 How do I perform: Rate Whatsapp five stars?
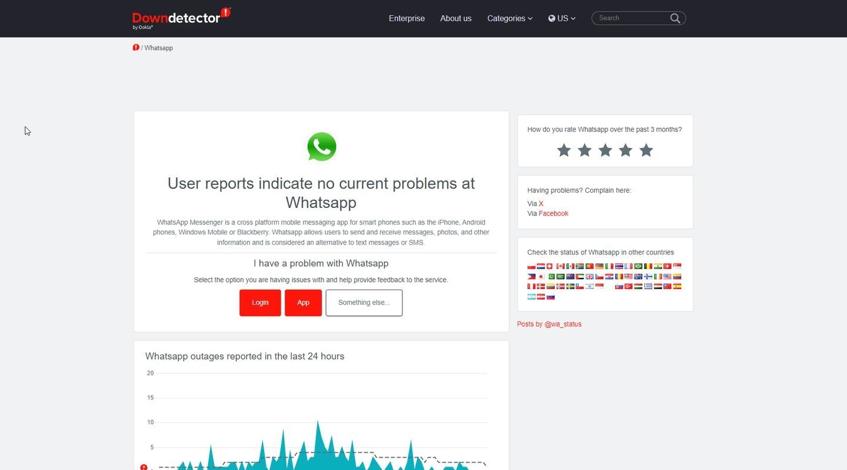click(646, 150)
